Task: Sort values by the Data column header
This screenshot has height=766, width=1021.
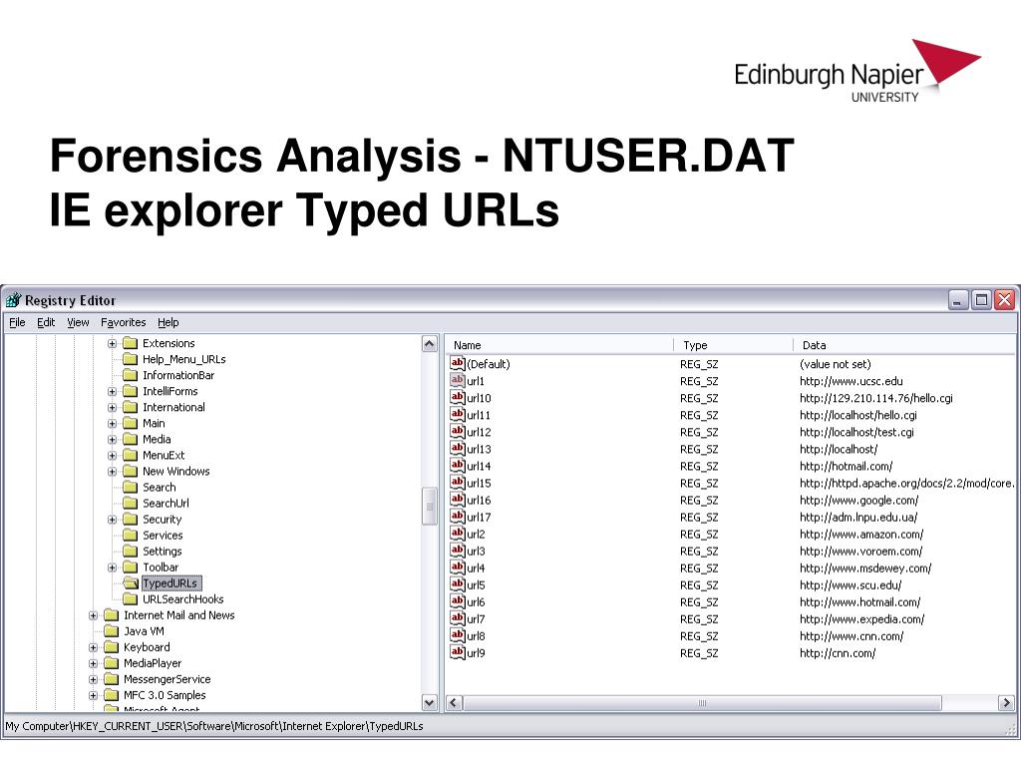Action: point(905,345)
